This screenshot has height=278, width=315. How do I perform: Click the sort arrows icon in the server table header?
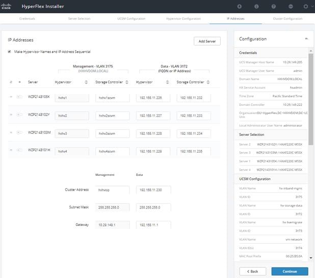11,82
